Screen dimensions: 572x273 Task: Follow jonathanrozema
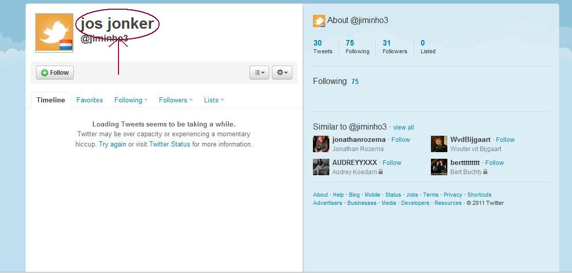pos(401,139)
